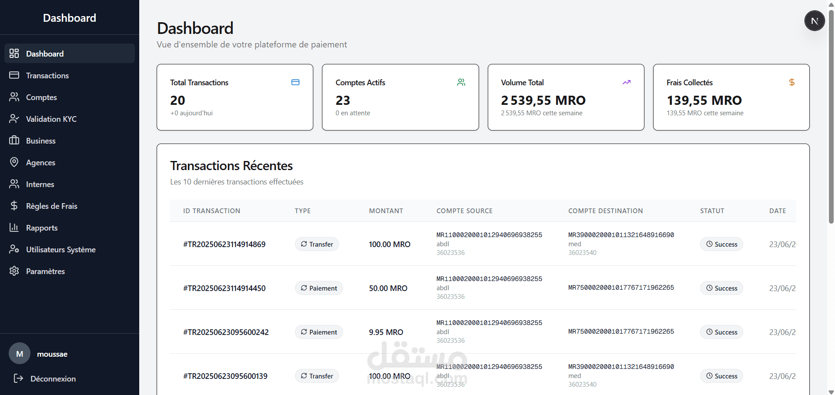This screenshot has width=835, height=395.
Task: Click transaction ID #TR20250623114914450
Action: [224, 288]
